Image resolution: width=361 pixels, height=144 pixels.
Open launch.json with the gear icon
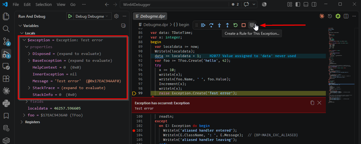point(116,16)
